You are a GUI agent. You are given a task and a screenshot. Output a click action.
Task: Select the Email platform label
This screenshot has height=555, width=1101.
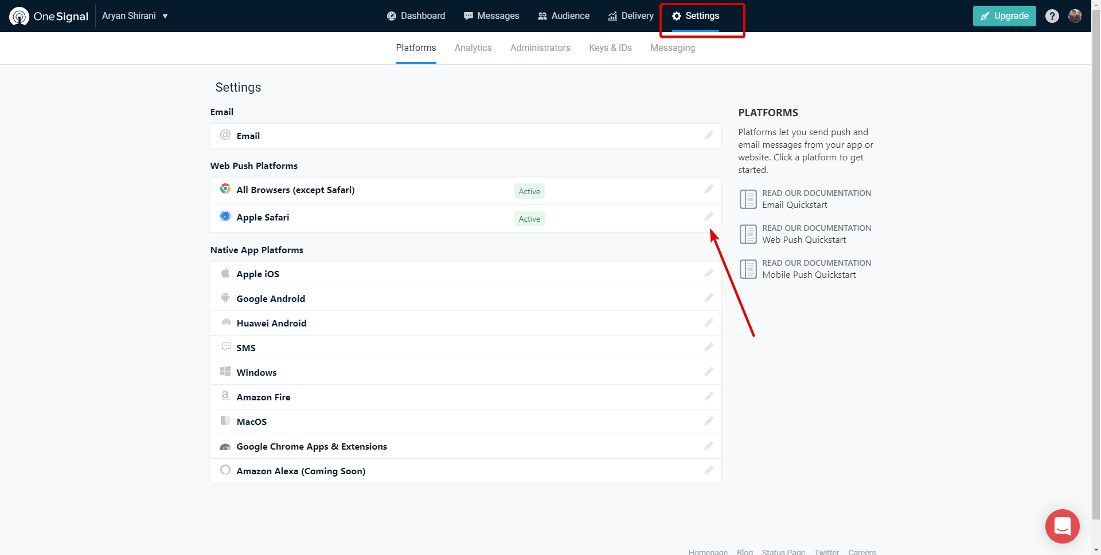tap(248, 136)
